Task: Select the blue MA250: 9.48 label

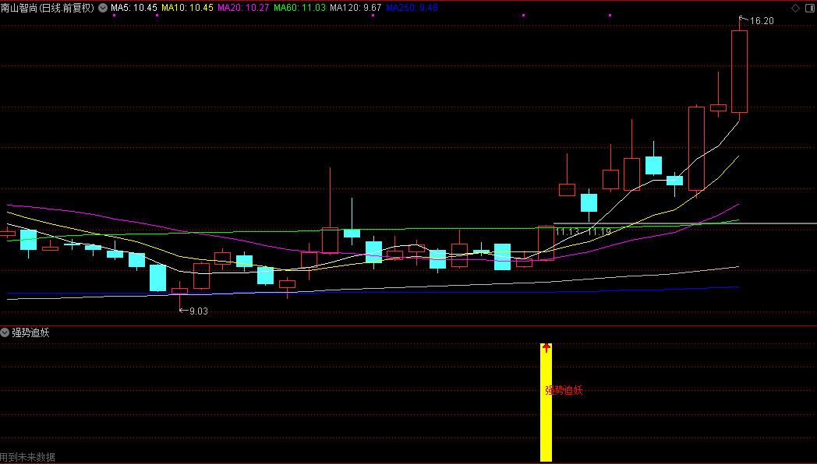Action: click(412, 8)
